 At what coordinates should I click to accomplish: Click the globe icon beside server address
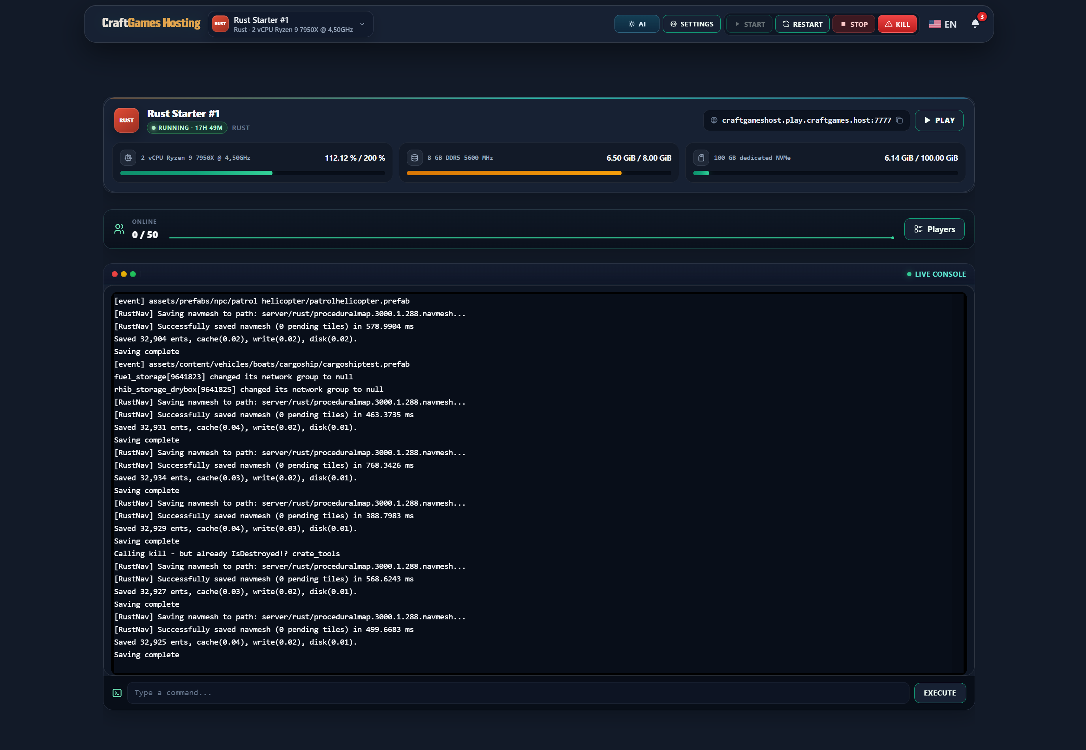714,120
